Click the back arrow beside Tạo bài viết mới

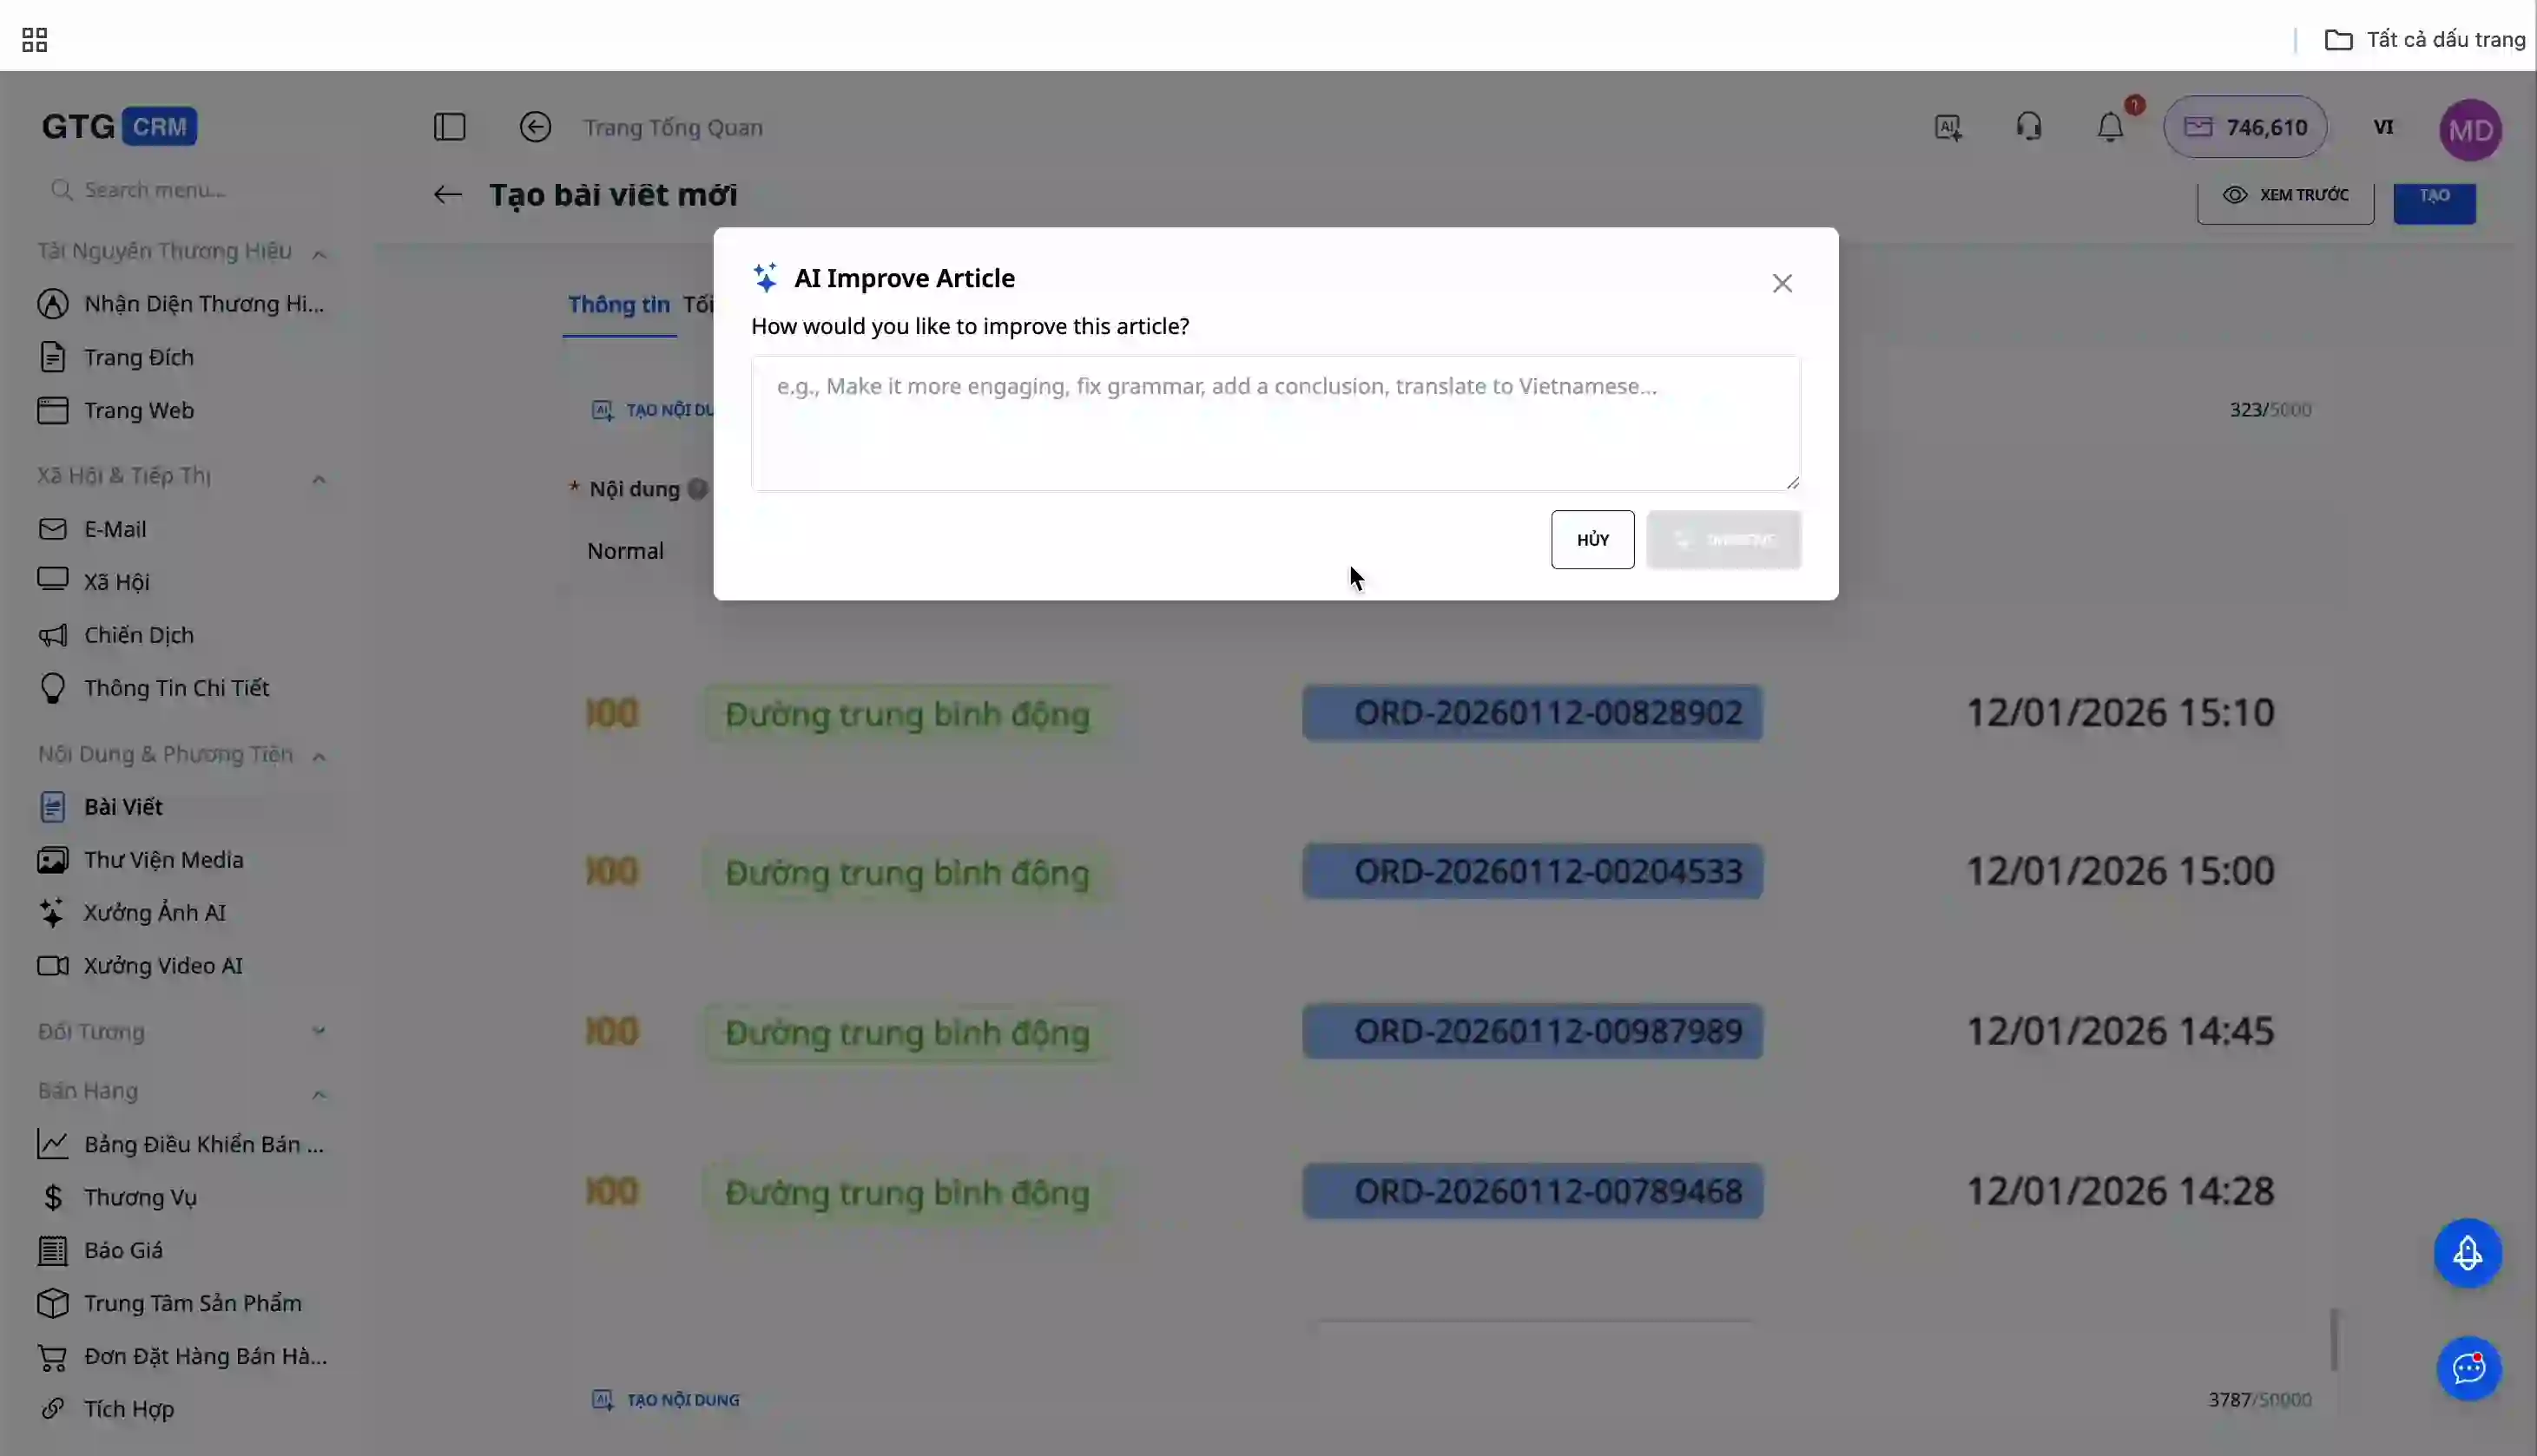447,195
